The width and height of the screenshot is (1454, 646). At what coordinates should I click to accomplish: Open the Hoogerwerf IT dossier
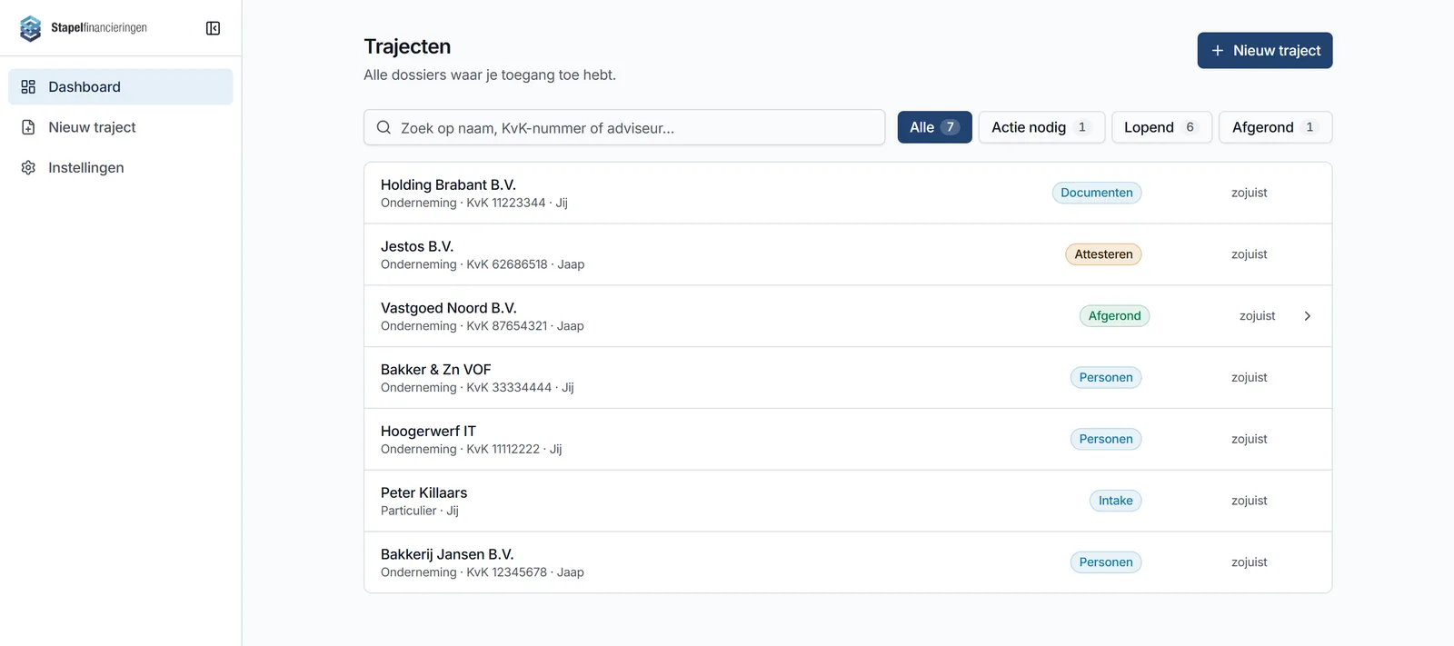tap(848, 439)
